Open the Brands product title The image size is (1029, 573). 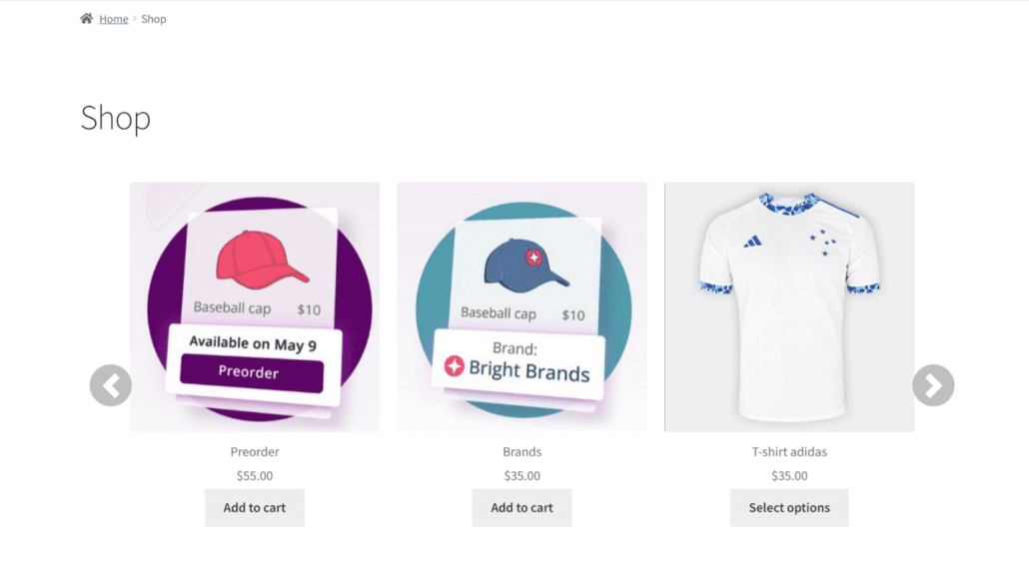pyautogui.click(x=522, y=452)
